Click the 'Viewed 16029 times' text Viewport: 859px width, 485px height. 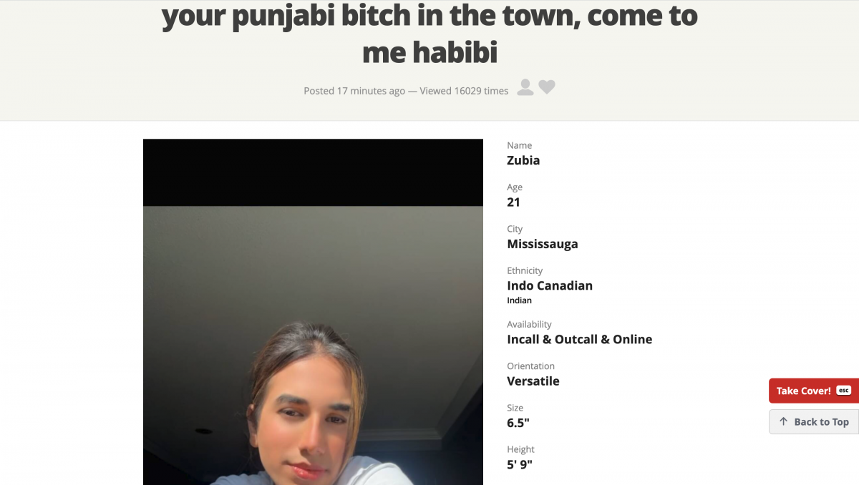pos(464,91)
